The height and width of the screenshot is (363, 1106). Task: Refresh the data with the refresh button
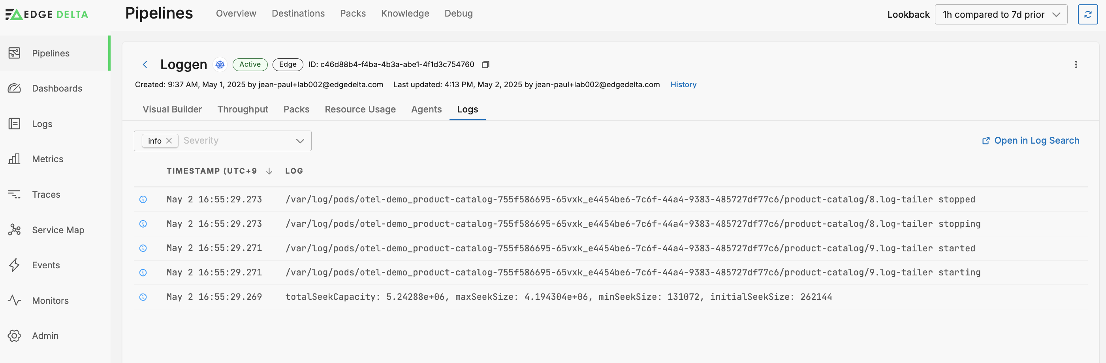[x=1087, y=15]
